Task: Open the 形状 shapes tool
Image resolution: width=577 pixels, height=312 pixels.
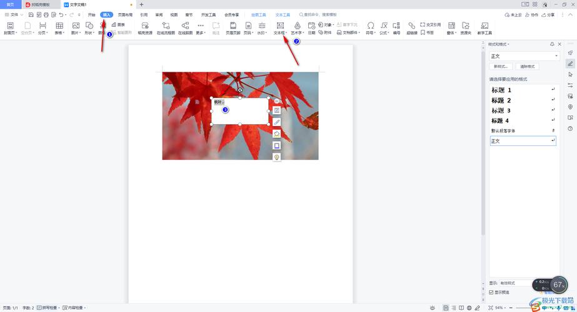Action: point(89,28)
